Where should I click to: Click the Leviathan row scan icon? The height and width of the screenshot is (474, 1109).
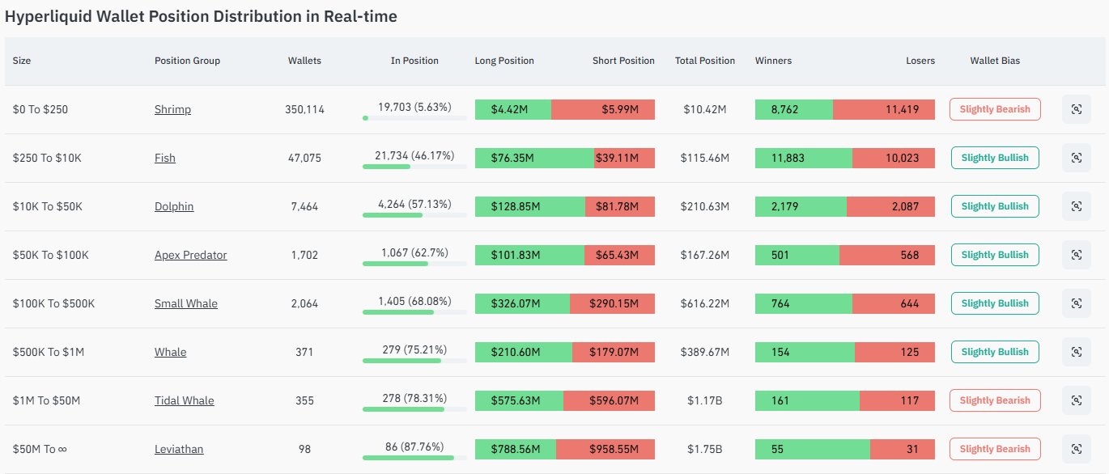point(1076,449)
